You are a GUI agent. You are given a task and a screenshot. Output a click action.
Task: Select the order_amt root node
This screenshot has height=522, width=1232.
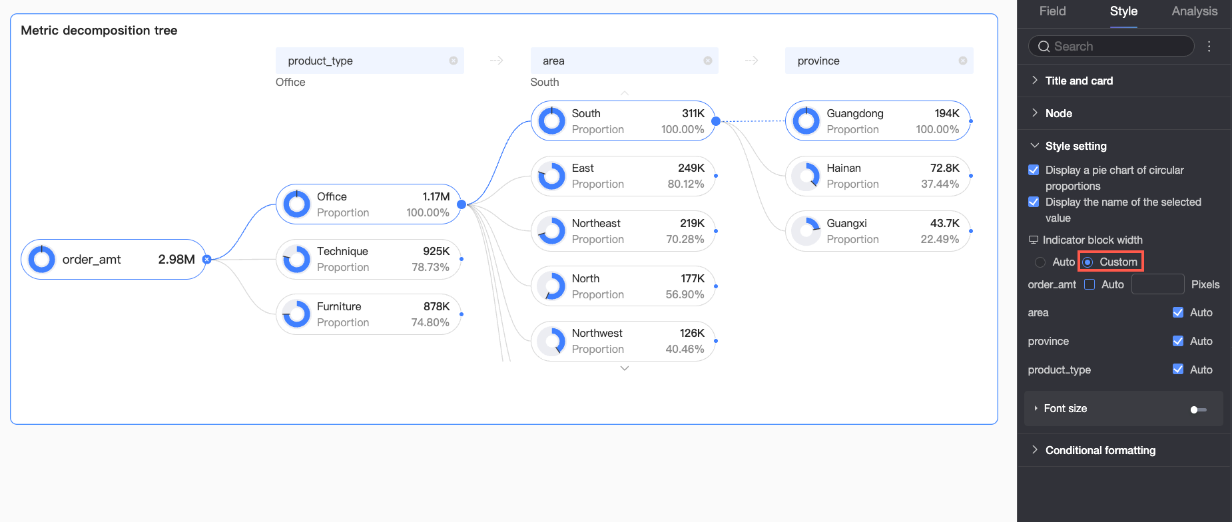click(x=113, y=260)
